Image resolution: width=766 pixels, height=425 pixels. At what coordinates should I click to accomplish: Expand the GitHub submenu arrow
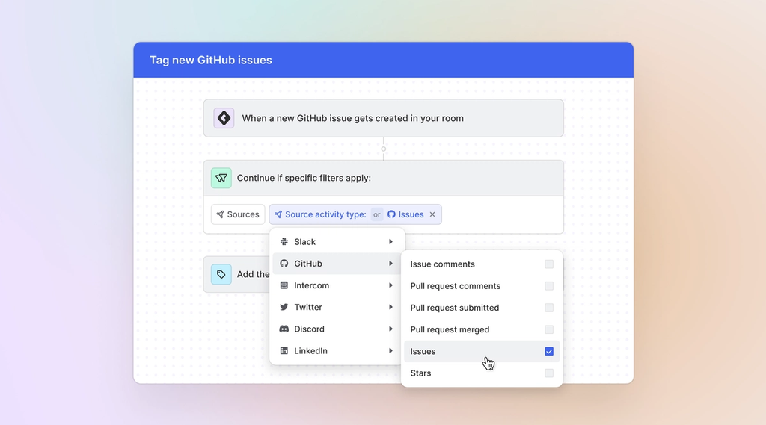pyautogui.click(x=390, y=264)
